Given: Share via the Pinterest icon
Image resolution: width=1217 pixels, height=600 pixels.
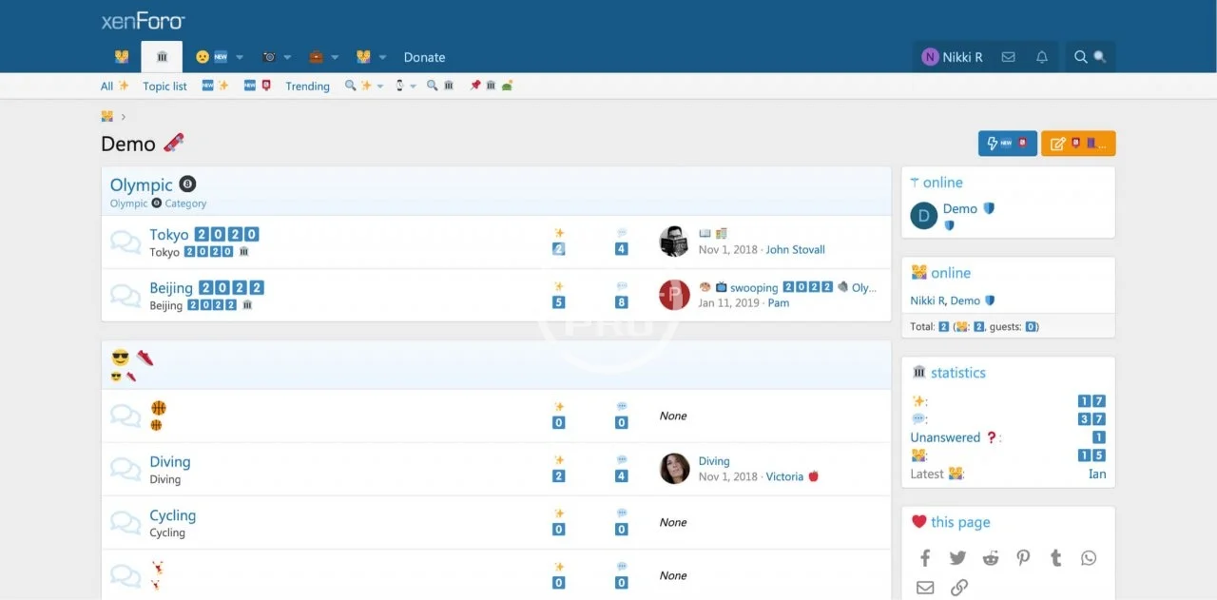Looking at the screenshot, I should point(1023,558).
